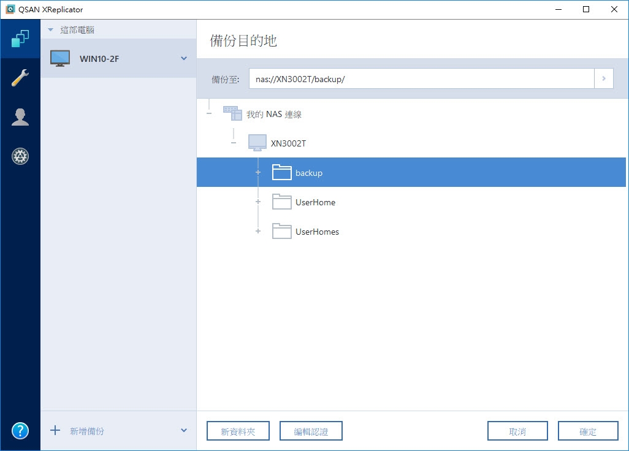
Task: Click the 新資料夾 button
Action: point(238,431)
